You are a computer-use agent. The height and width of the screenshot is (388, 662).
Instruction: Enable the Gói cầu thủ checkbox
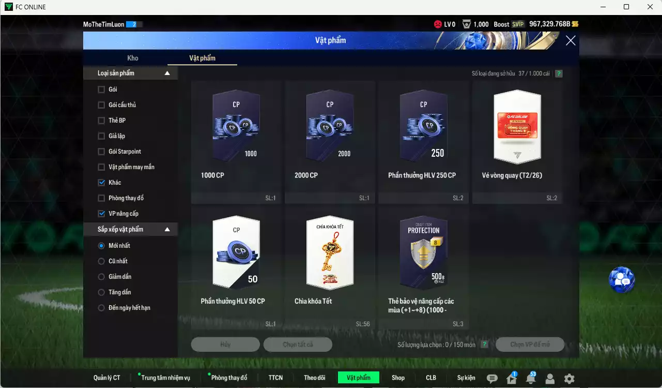[101, 105]
